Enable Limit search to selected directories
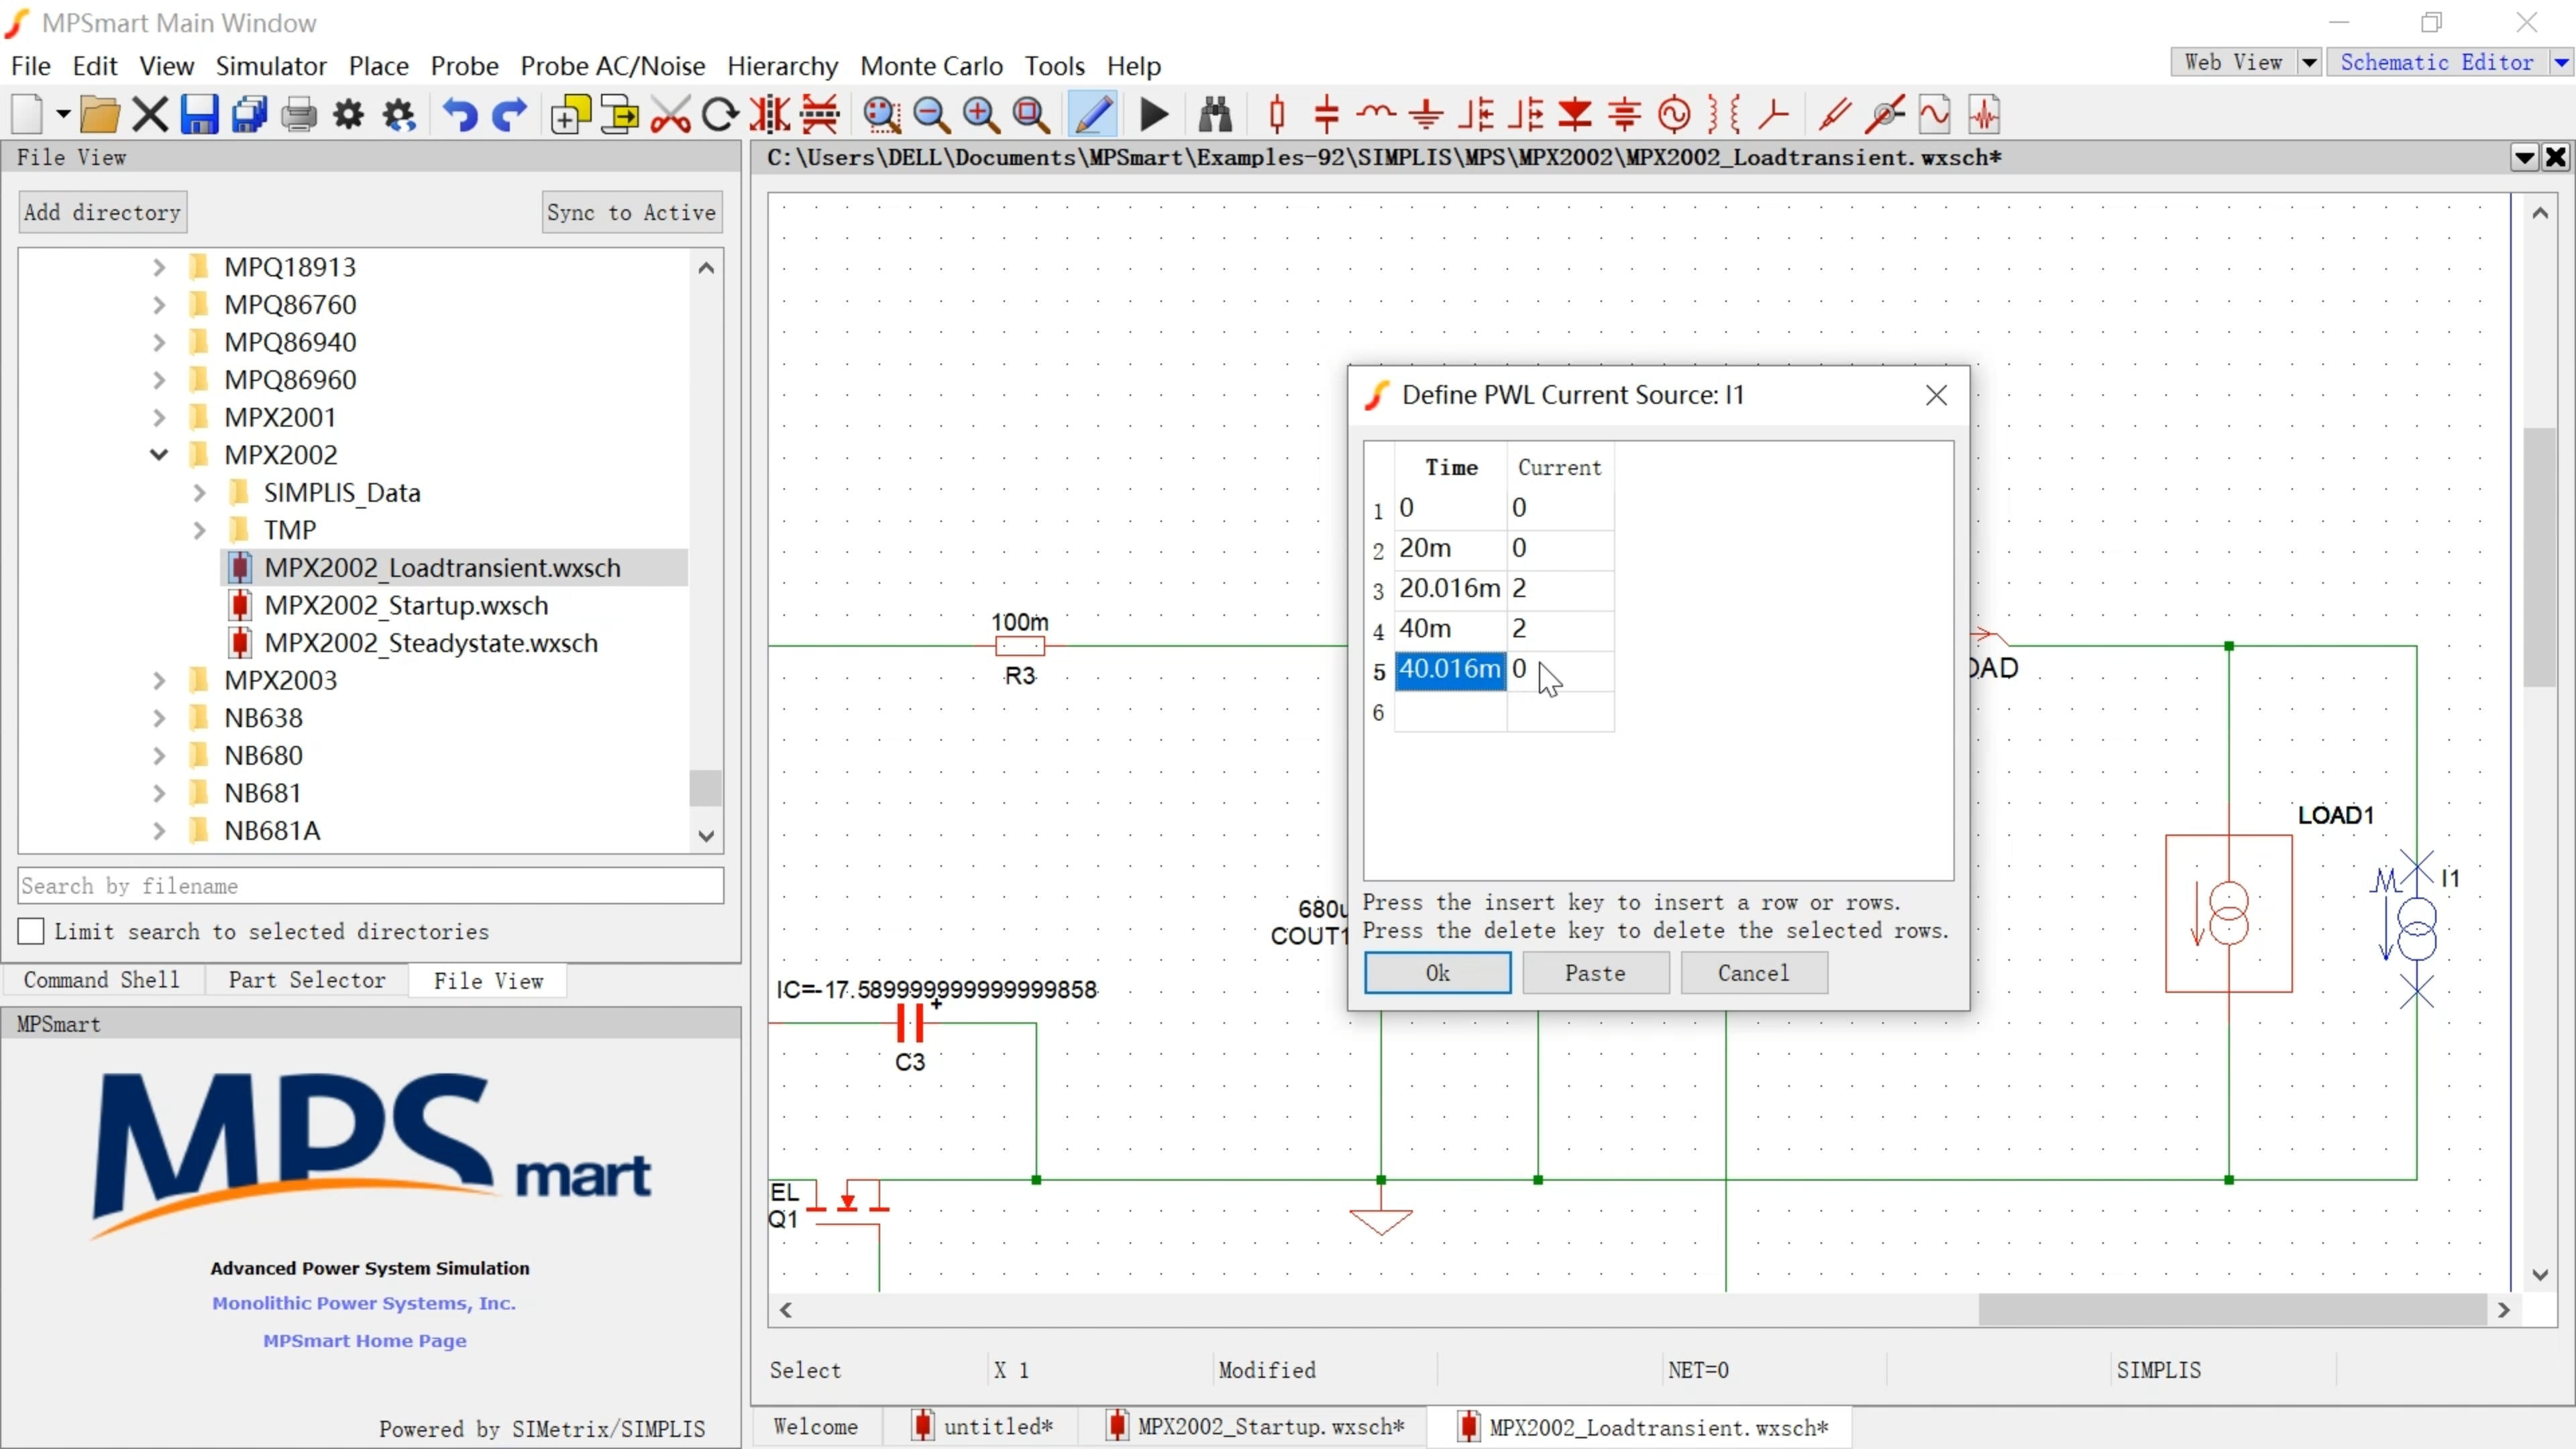The height and width of the screenshot is (1449, 2576). [31, 931]
